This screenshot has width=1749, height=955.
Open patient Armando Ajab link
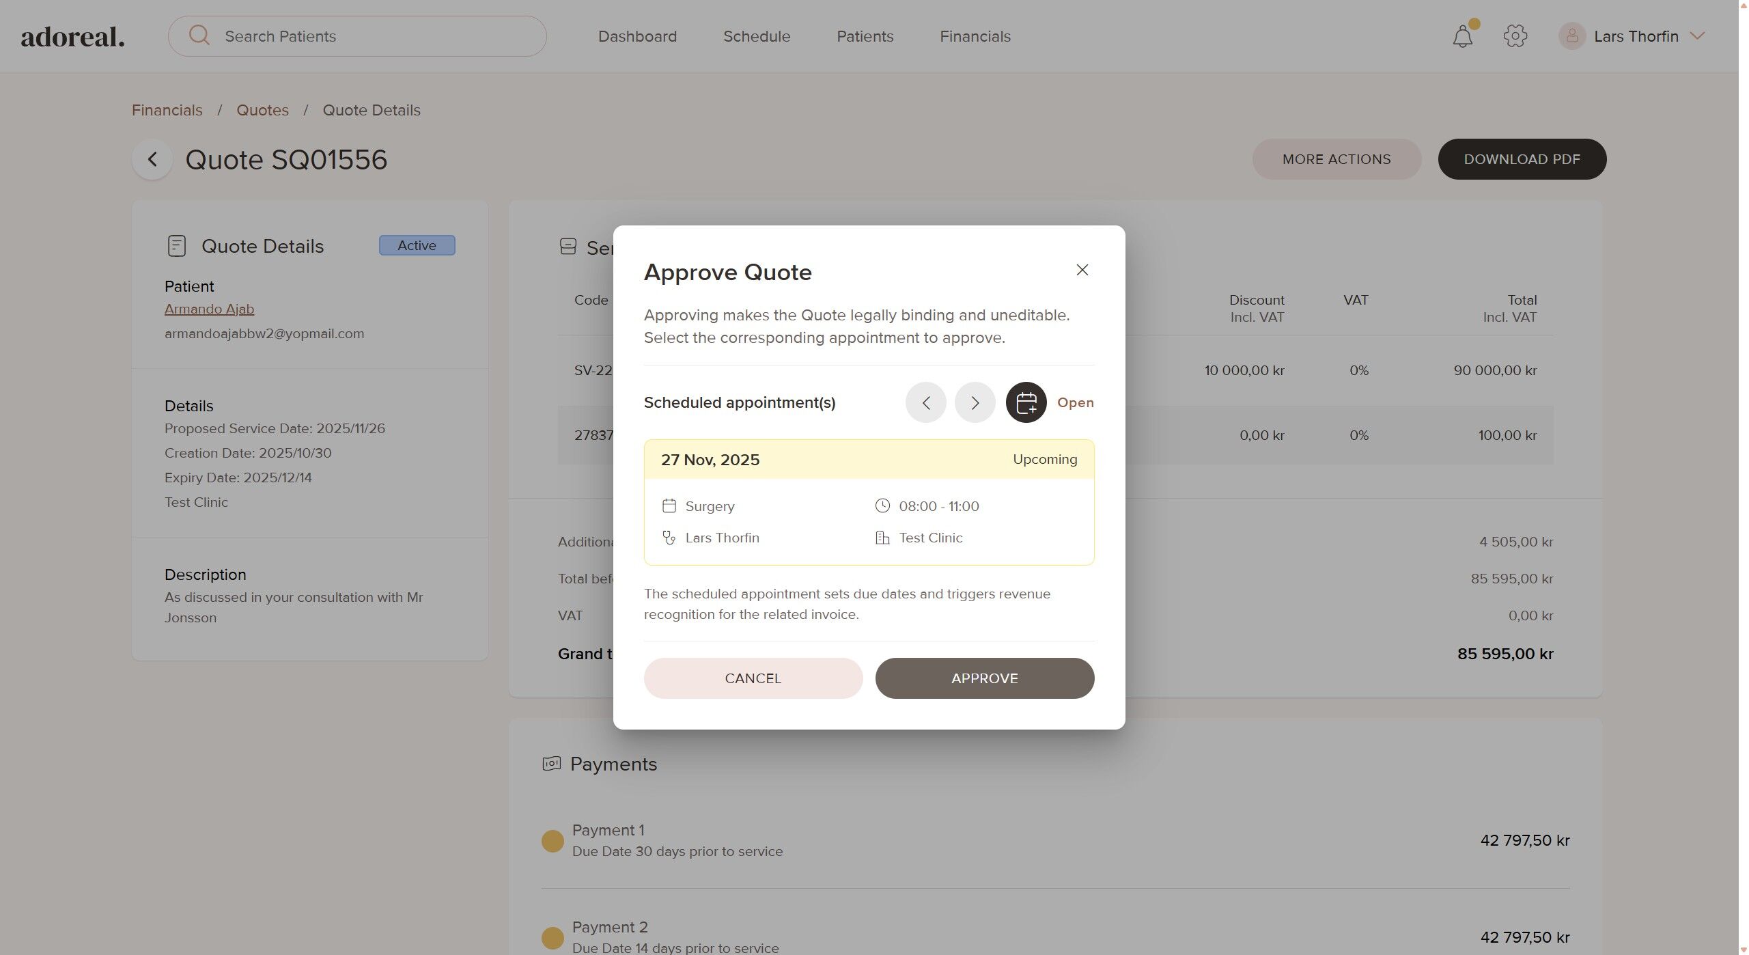[x=209, y=309]
